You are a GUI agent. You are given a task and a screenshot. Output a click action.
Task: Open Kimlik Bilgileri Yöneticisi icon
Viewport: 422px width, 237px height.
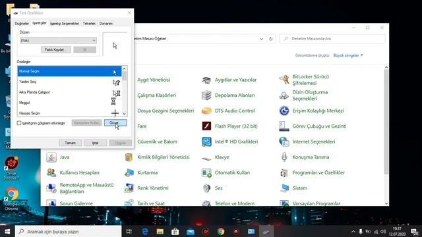(129, 157)
